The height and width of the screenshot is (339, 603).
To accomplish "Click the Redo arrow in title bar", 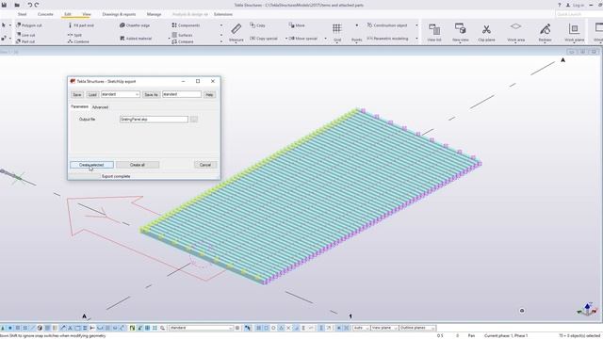I will pyautogui.click(x=37, y=5).
